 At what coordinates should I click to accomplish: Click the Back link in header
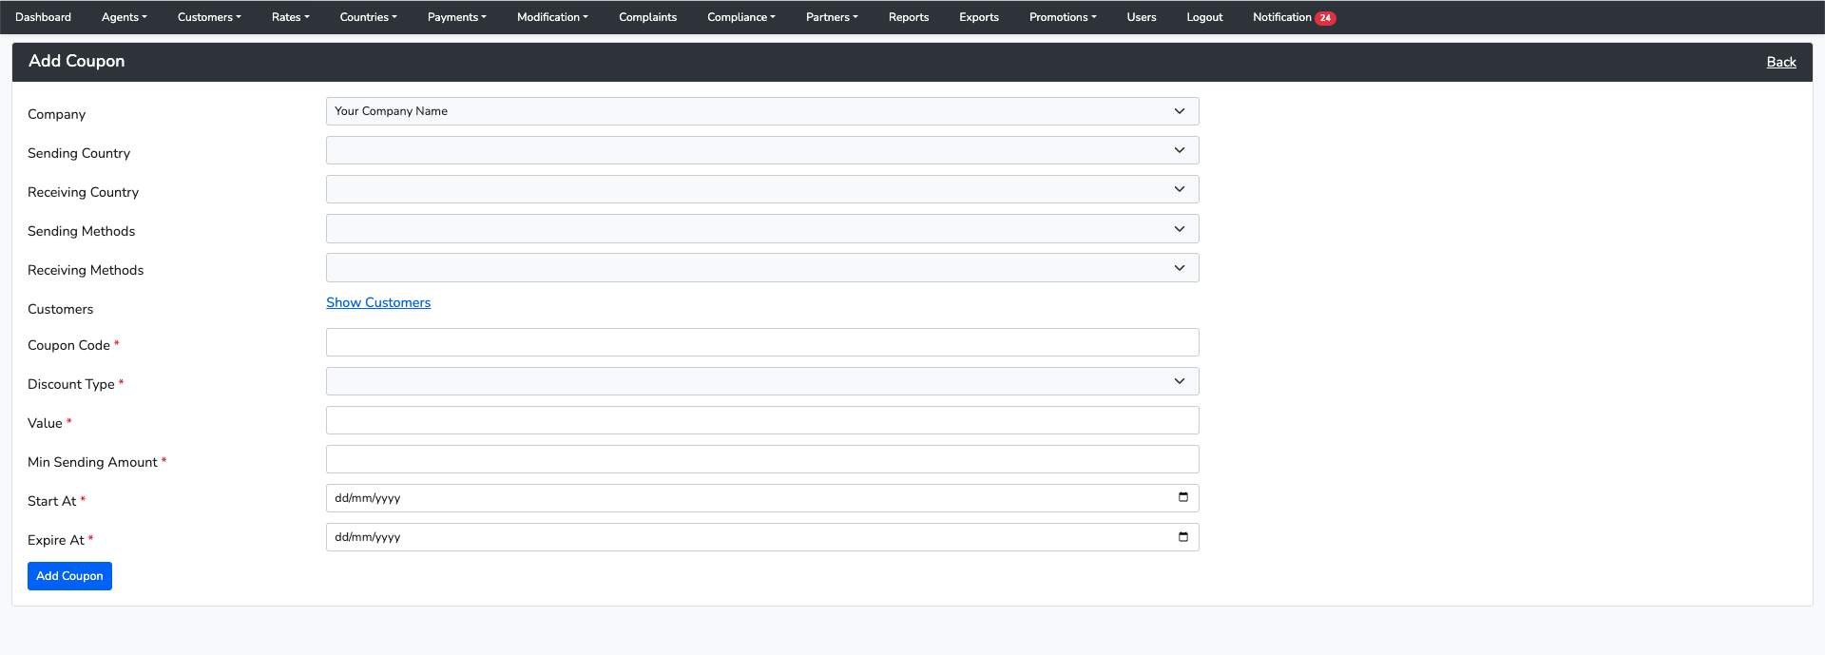click(x=1780, y=62)
